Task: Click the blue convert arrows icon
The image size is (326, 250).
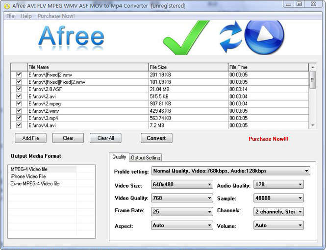Action: [230, 37]
